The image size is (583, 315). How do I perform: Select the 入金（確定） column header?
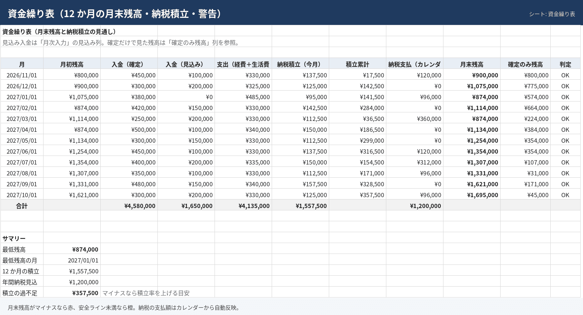tap(129, 64)
